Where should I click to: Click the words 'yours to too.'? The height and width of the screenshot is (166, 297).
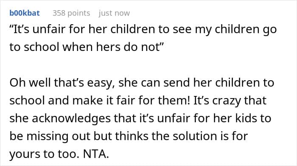pos(44,155)
